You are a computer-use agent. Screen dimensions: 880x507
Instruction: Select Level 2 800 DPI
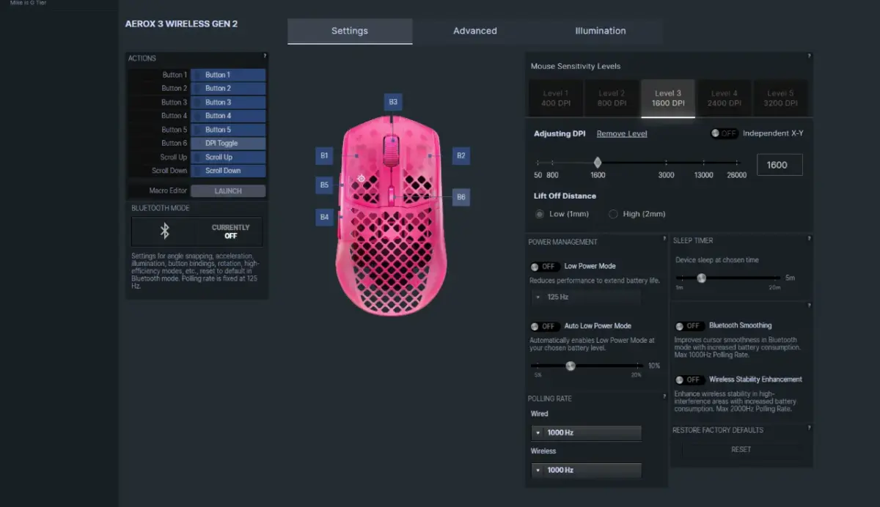tap(612, 98)
